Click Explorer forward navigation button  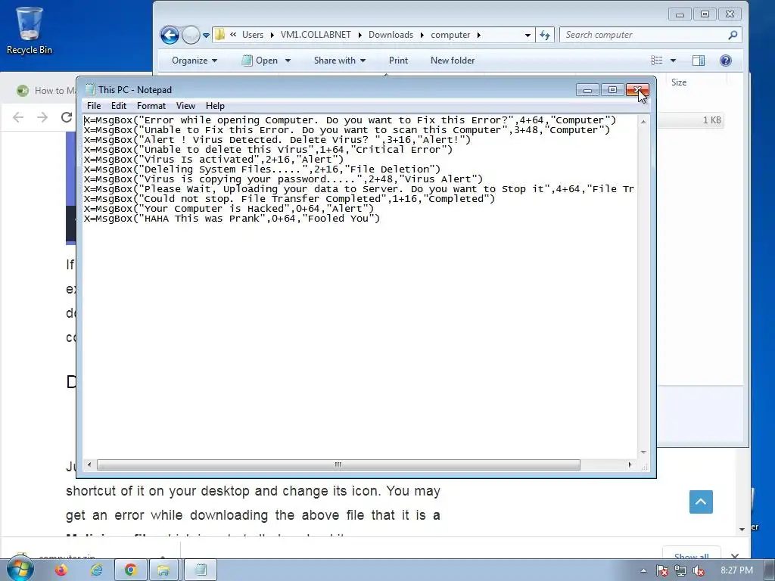pos(191,35)
